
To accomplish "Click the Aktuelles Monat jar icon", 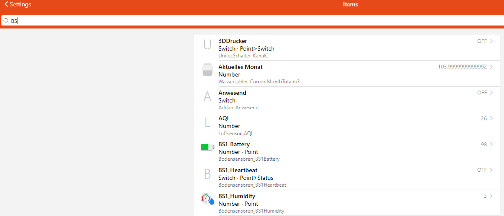I will [207, 70].
